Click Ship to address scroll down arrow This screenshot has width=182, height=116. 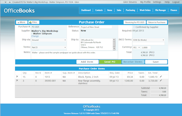coord(114,49)
